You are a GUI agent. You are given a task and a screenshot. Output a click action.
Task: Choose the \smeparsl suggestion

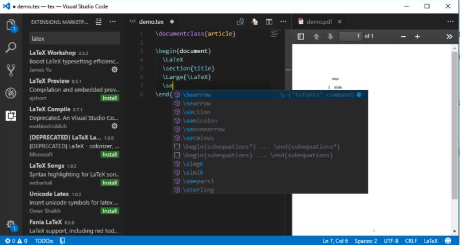[x=270, y=181]
